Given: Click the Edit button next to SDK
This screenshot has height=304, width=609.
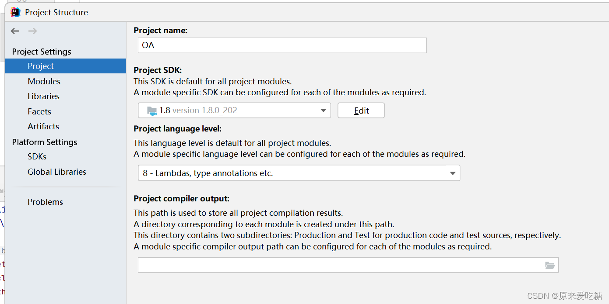Looking at the screenshot, I should (x=361, y=110).
